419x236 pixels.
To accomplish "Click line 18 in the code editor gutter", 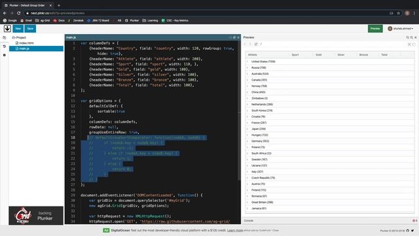I will coord(73,138).
